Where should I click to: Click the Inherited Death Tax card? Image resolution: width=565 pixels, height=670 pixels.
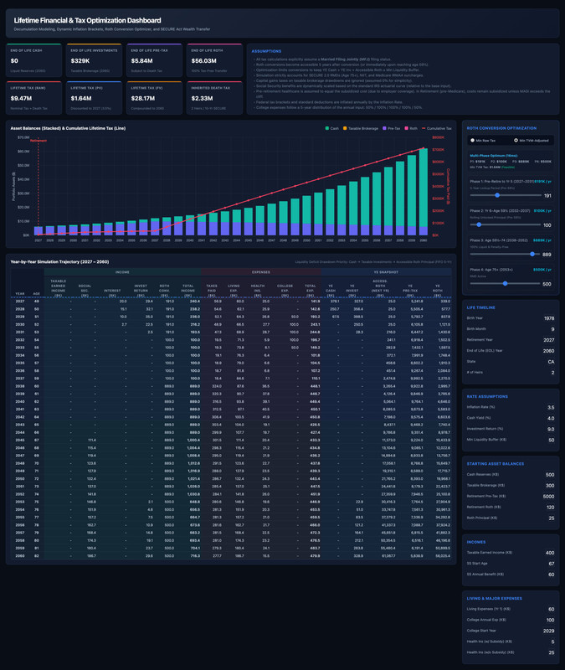coord(214,98)
